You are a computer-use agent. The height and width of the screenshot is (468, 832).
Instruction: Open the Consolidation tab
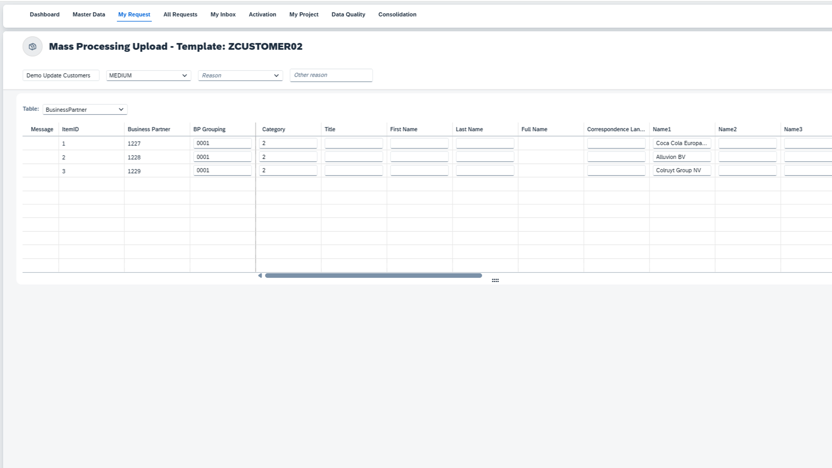[397, 14]
